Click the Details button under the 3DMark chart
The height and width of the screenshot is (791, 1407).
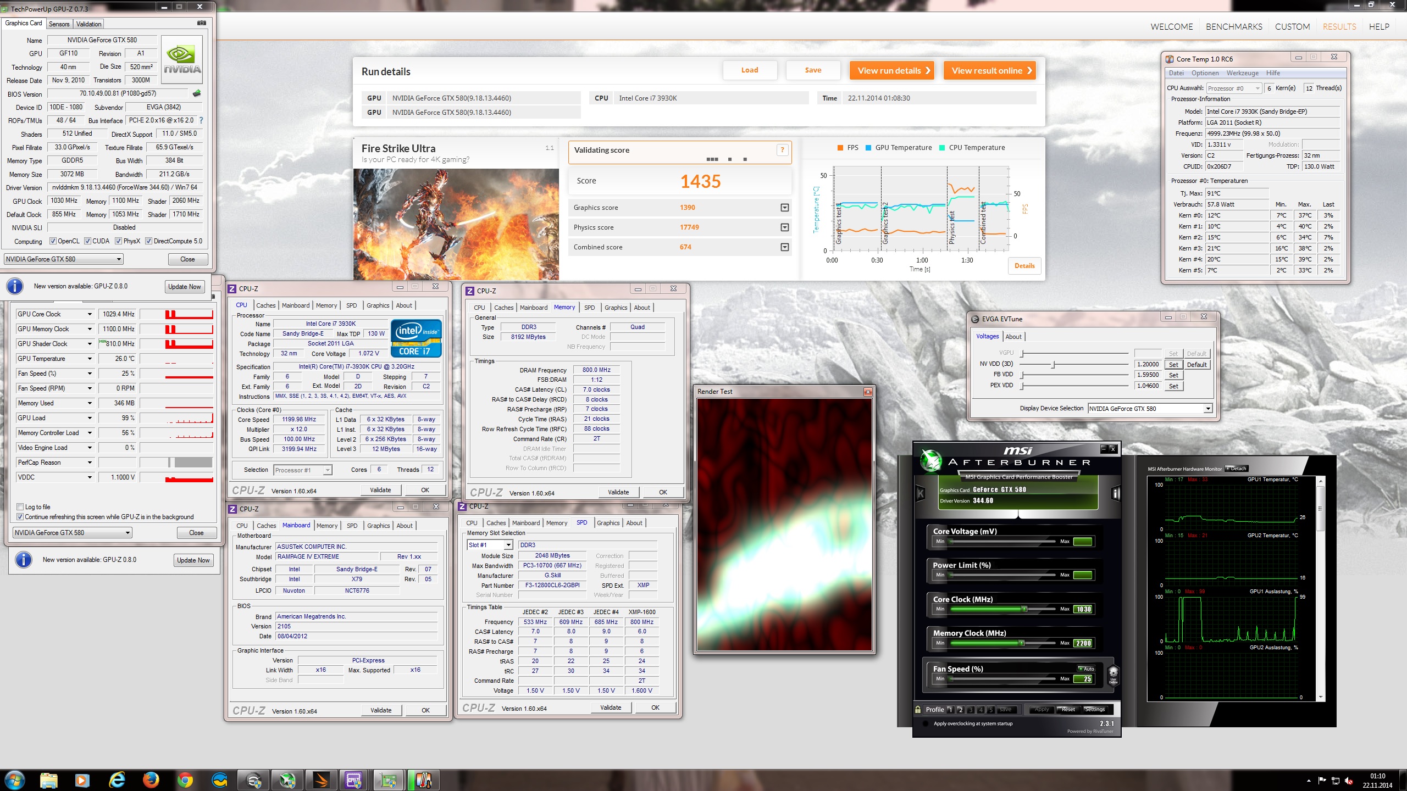click(1024, 266)
